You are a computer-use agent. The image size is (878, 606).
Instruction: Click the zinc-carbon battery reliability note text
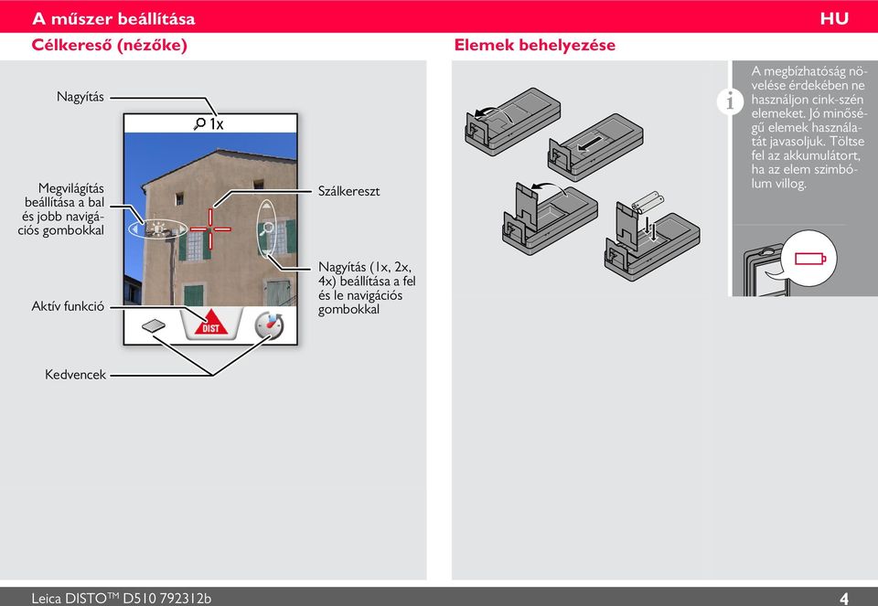point(808,128)
